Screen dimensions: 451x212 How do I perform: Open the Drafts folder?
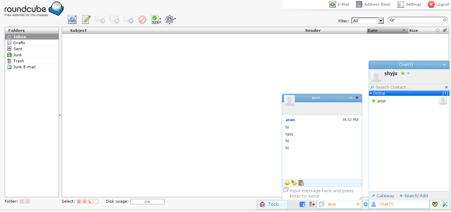pos(32,43)
